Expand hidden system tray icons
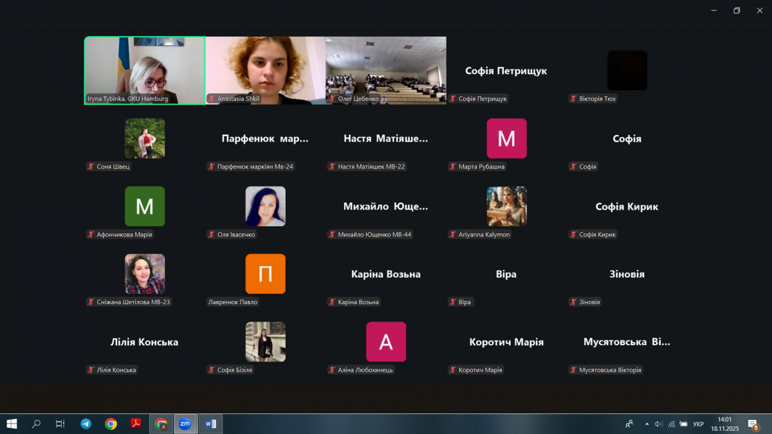Screen dimensions: 772x434 click(x=647, y=424)
